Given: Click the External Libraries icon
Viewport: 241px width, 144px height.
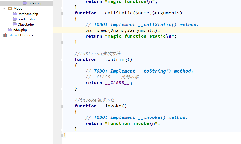Looking at the screenshot, I should point(5,35).
